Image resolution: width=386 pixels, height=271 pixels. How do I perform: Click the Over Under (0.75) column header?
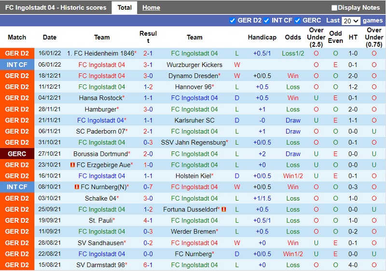pos(374,37)
